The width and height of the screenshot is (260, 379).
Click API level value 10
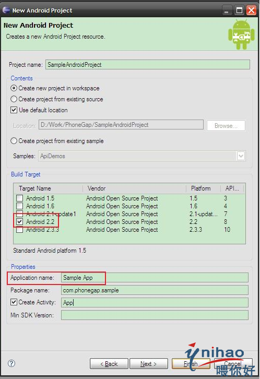[x=227, y=230]
